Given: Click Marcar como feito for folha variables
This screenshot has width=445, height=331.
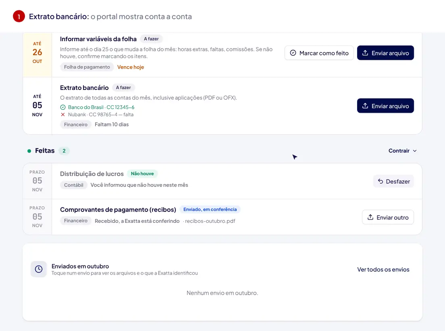Looking at the screenshot, I should pos(319,53).
